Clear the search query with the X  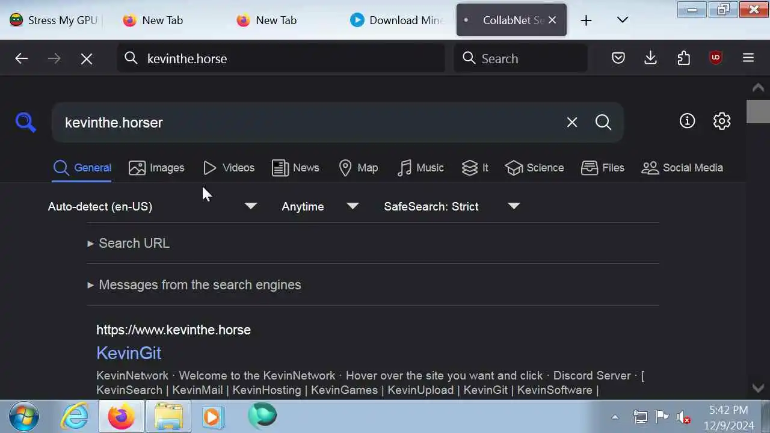[x=572, y=123]
